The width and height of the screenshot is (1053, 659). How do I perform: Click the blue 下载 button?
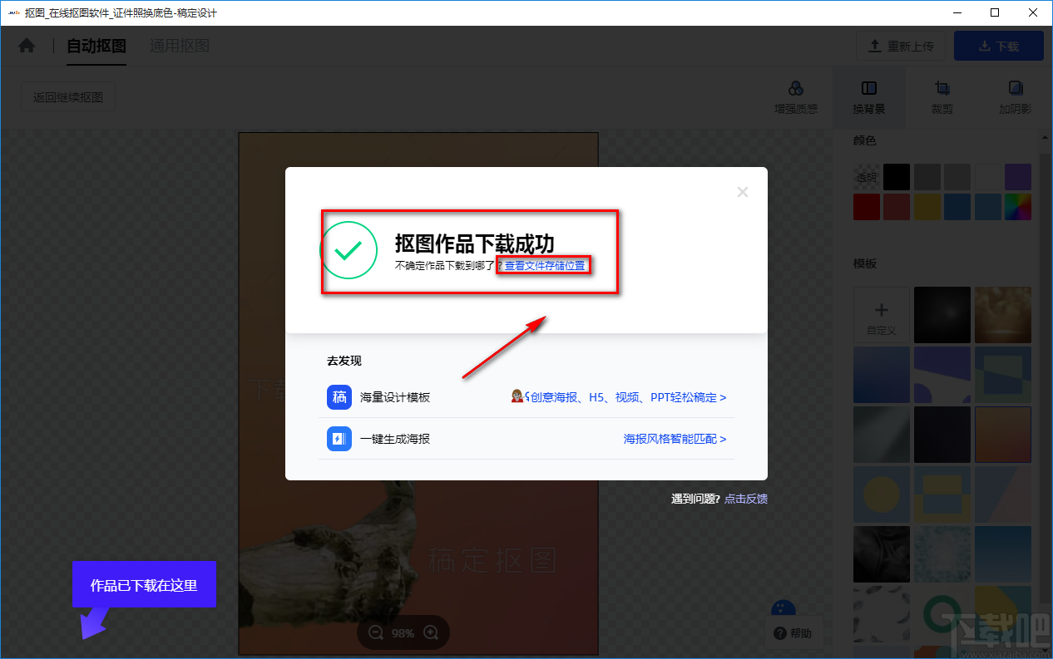click(999, 47)
